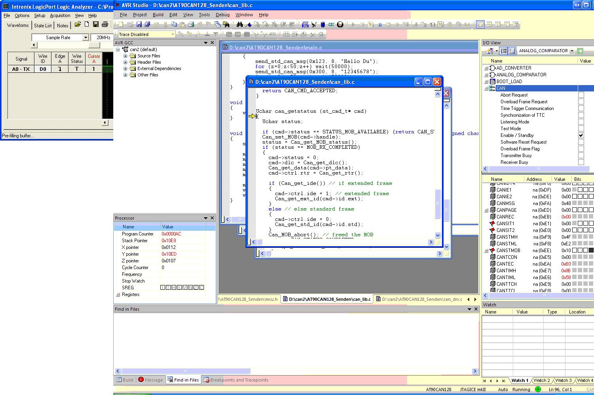Click the blue flag Toggle Bookmark icon

(x=248, y=25)
